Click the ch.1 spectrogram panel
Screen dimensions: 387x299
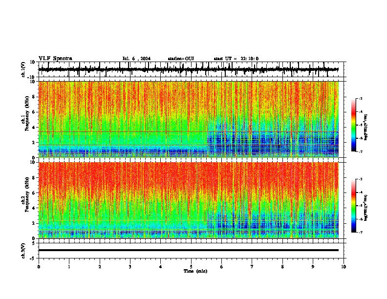pyautogui.click(x=189, y=119)
